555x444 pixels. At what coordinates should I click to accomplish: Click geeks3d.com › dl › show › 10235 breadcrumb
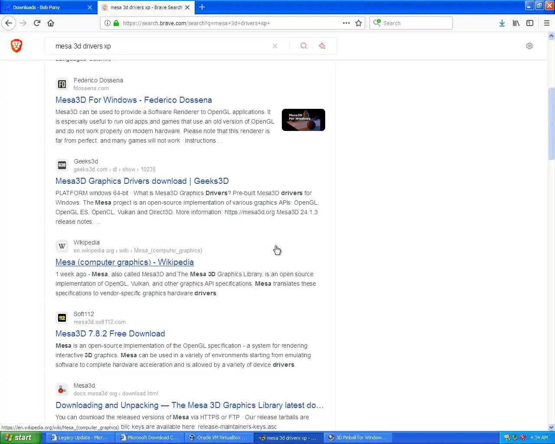pyautogui.click(x=114, y=169)
